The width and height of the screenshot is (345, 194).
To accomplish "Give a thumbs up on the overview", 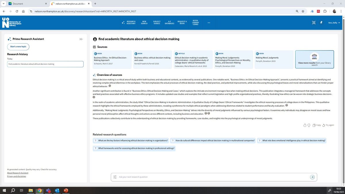I will 305,125.
